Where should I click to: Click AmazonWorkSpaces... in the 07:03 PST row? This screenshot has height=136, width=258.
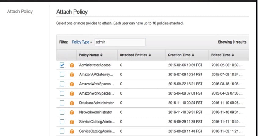coord(96,93)
